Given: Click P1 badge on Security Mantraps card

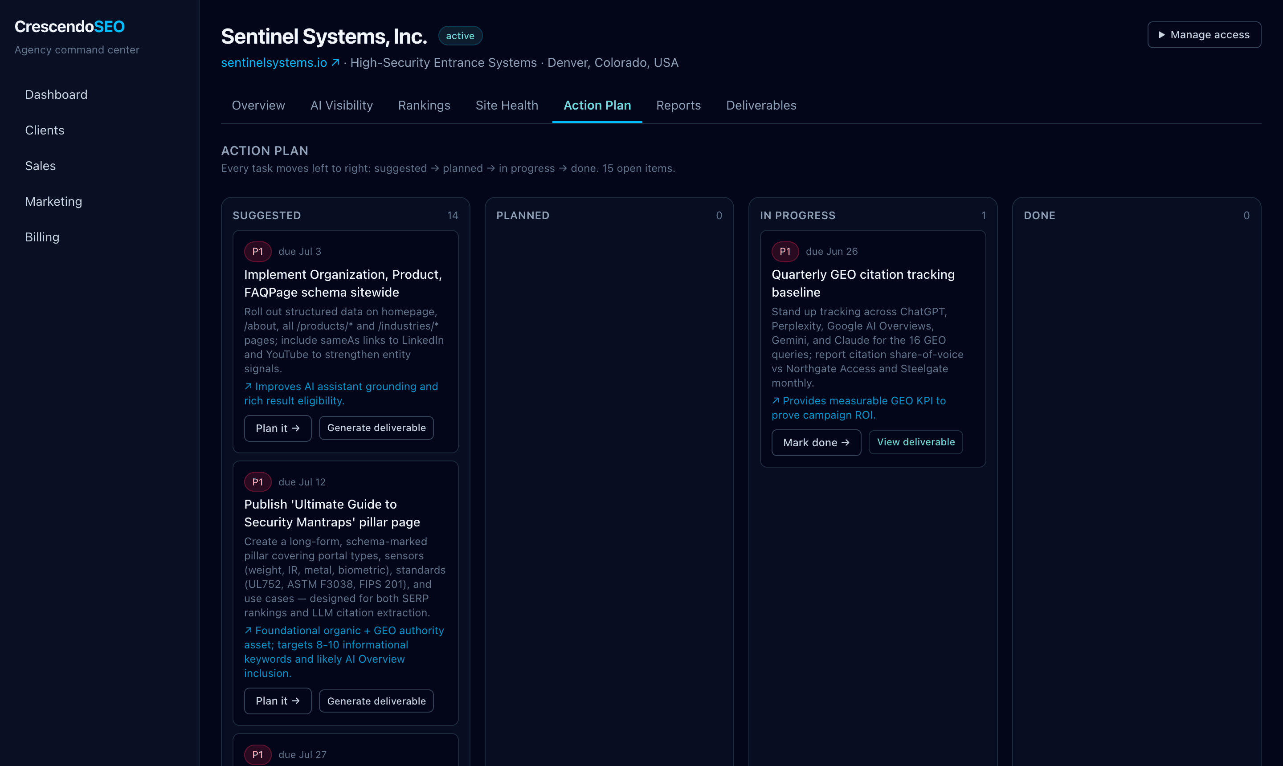Looking at the screenshot, I should click(257, 482).
